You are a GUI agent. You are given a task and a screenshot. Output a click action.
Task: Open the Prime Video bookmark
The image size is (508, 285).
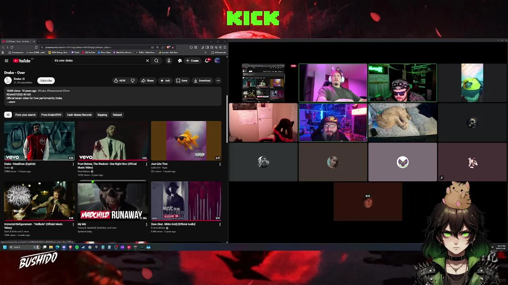(104, 52)
